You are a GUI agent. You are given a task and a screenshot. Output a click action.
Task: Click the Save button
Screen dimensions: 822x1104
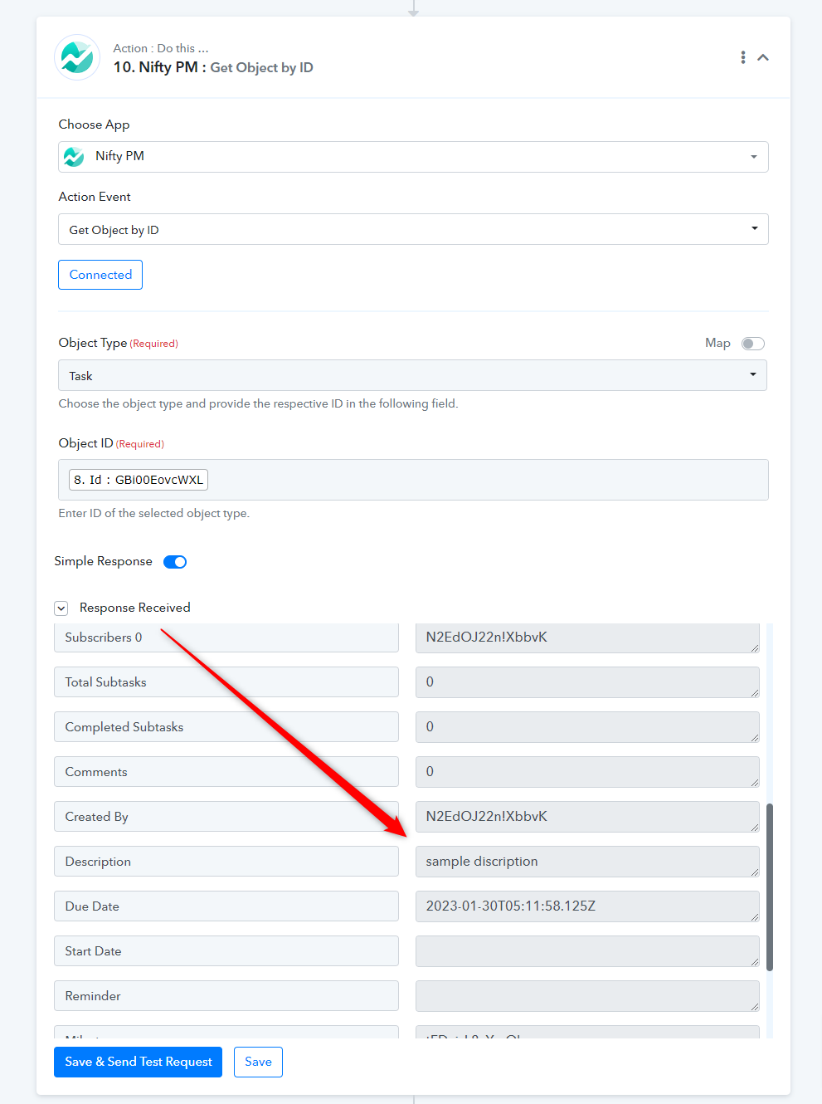click(x=258, y=1062)
